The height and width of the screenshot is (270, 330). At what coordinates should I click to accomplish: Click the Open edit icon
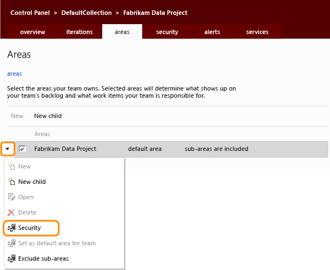click(x=12, y=197)
